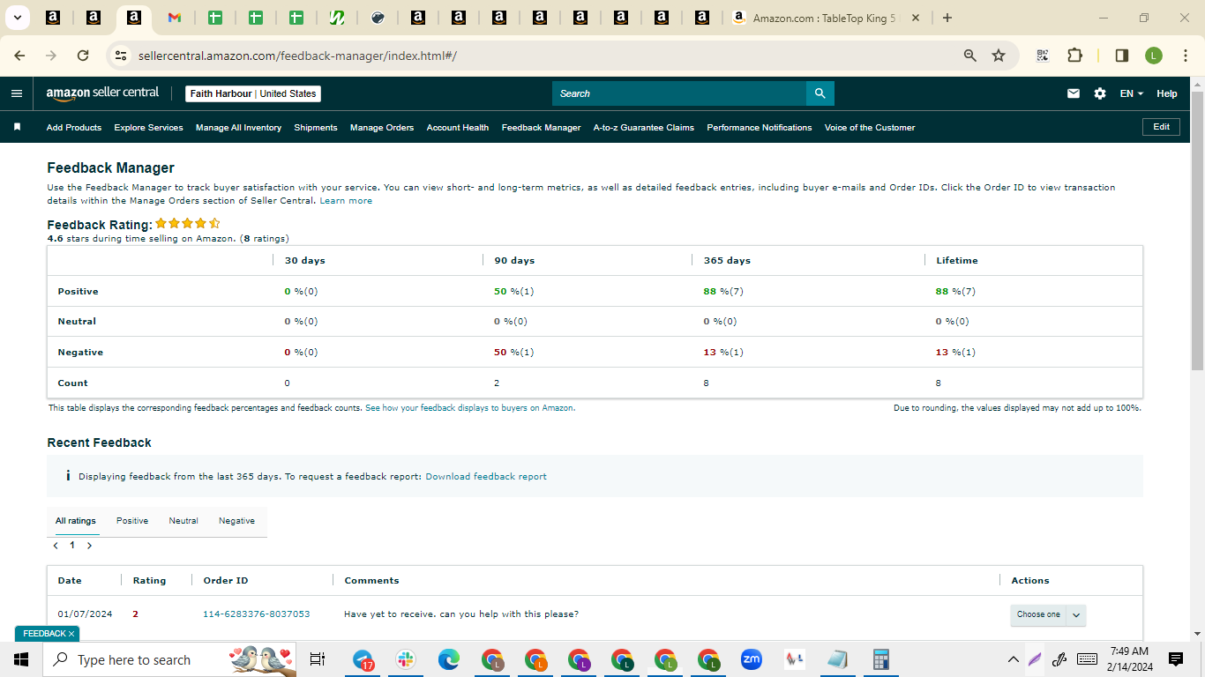
Task: Open A-to-z Guarantee Claims
Action: 644,128
